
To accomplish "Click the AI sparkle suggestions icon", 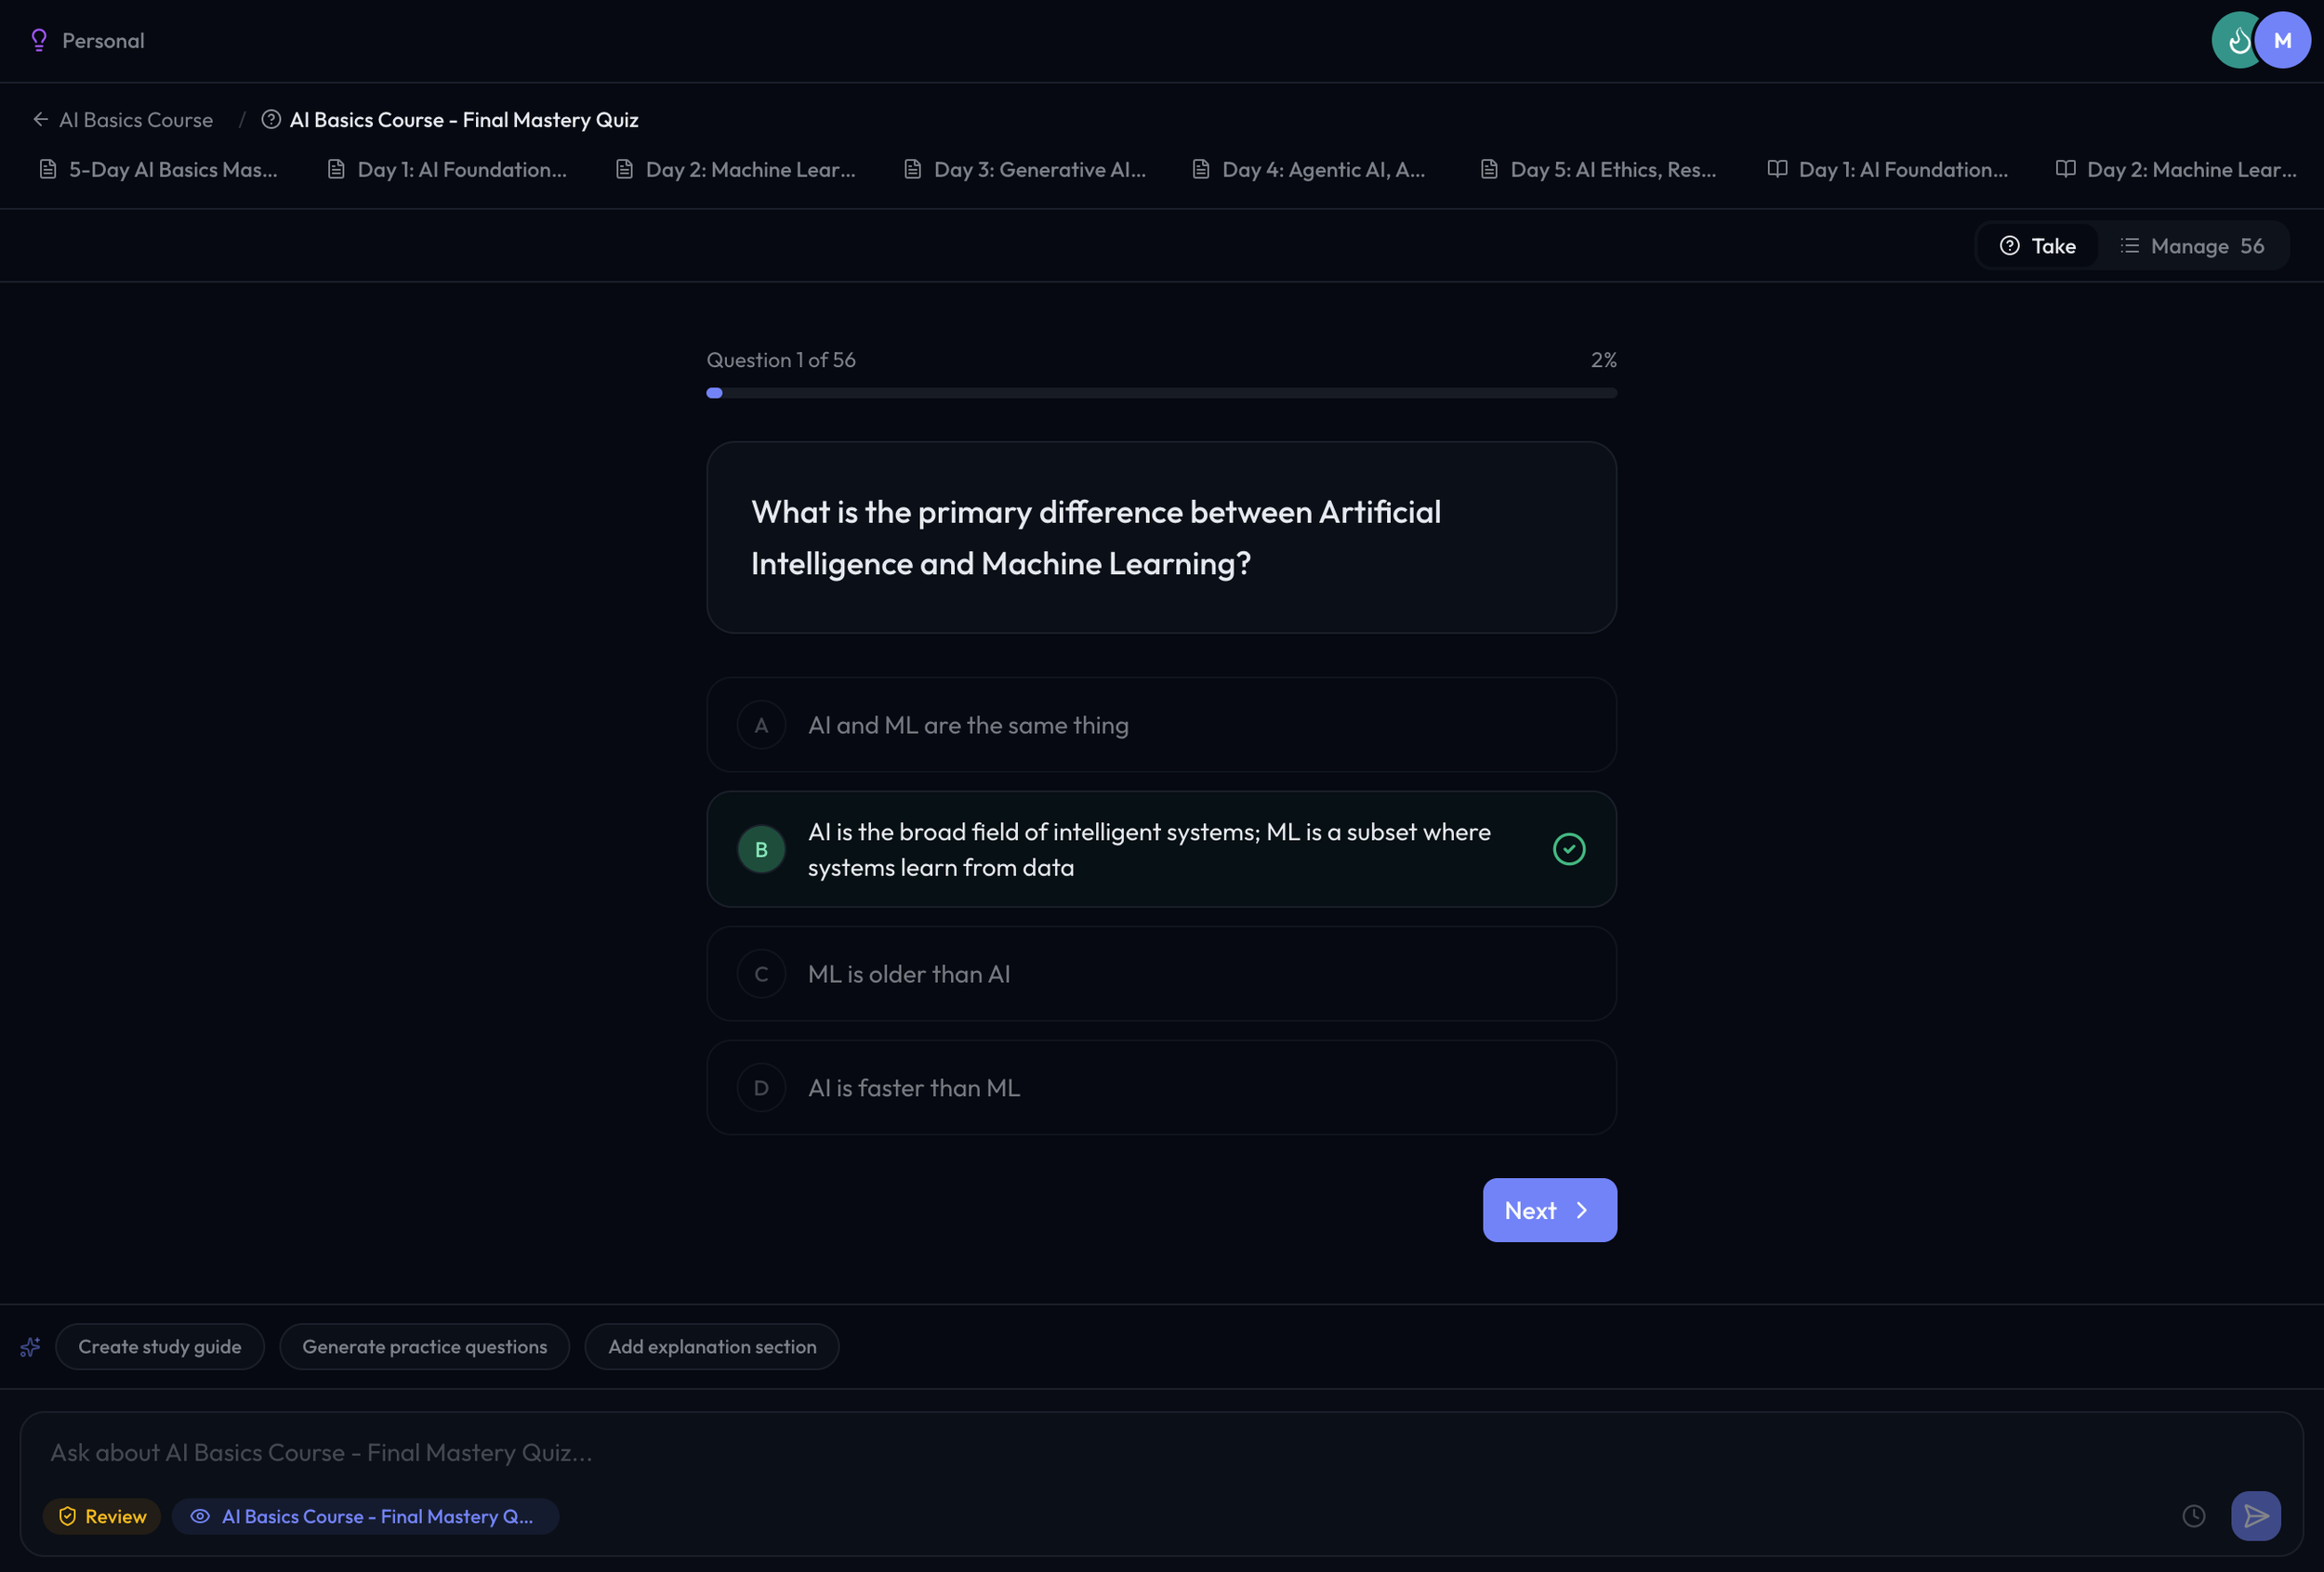I will (x=30, y=1346).
